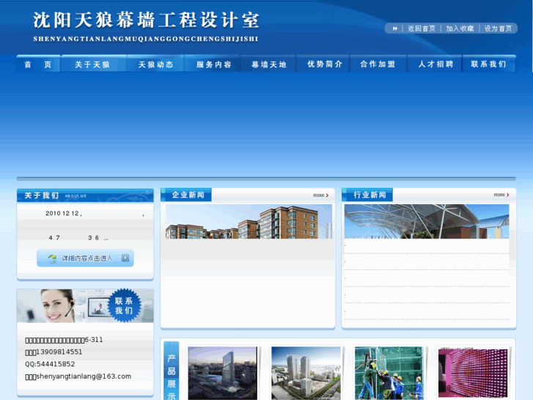Click the arrow icon on 详细内容 button

pos(125,258)
